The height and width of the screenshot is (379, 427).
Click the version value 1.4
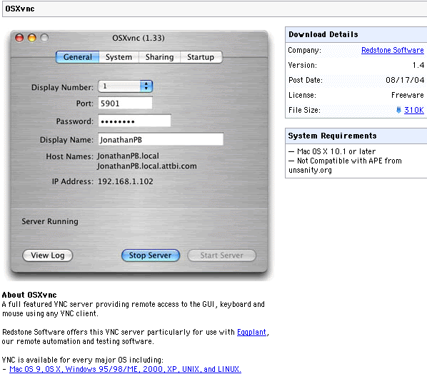(x=418, y=65)
